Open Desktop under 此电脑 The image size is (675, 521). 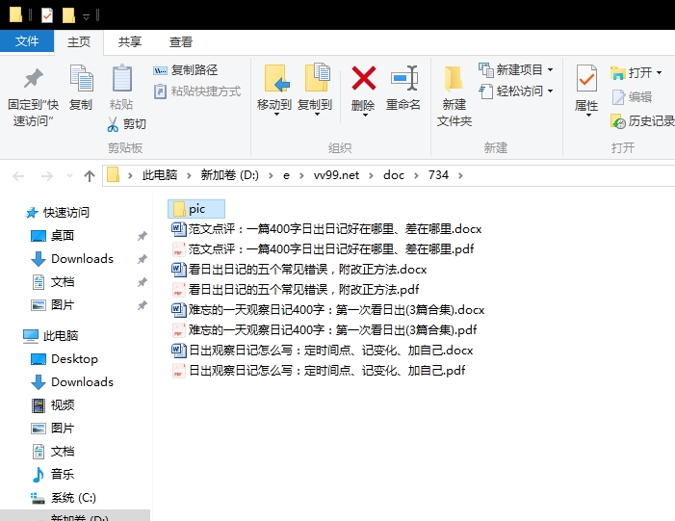[x=65, y=359]
